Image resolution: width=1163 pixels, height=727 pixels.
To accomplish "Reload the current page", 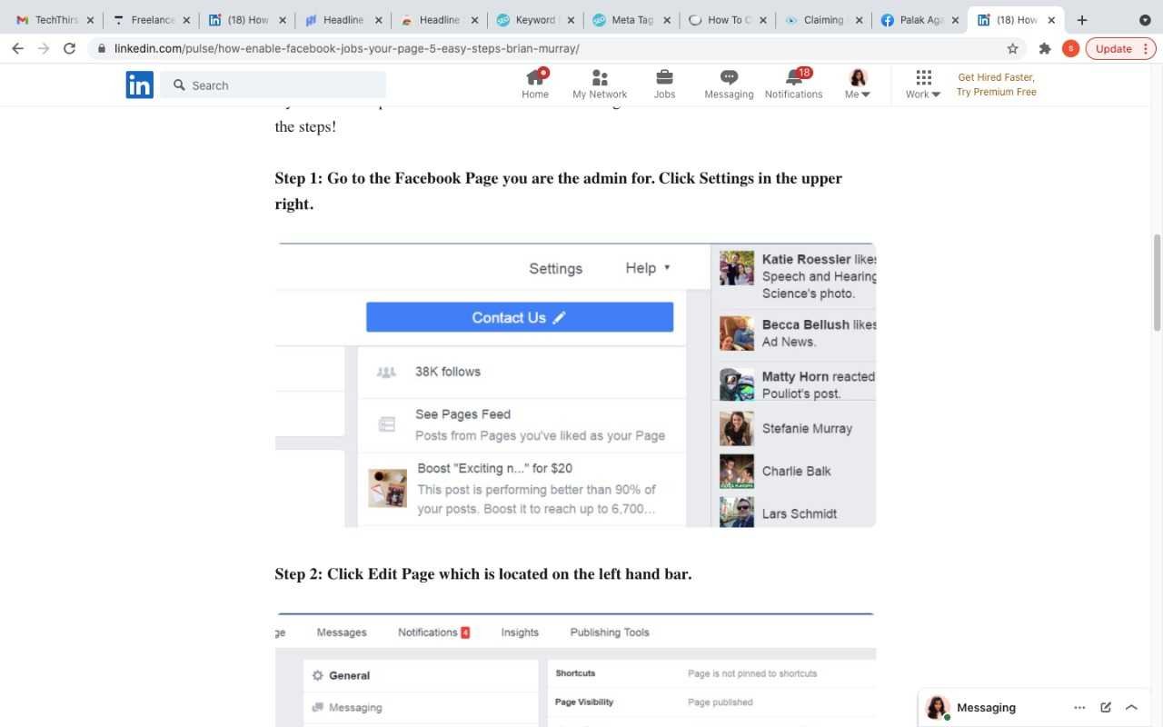I will point(69,48).
